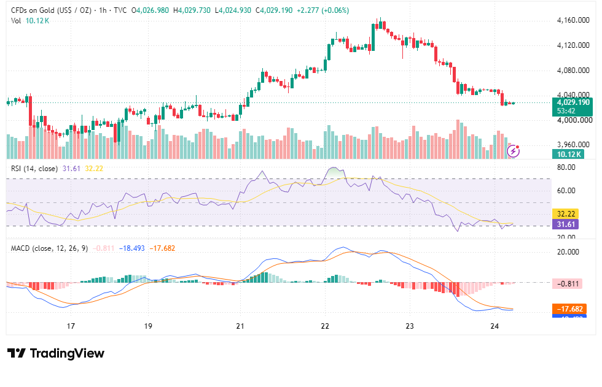602x387 pixels.
Task: Select the RSI (14, close) indicator label
Action: pos(34,169)
